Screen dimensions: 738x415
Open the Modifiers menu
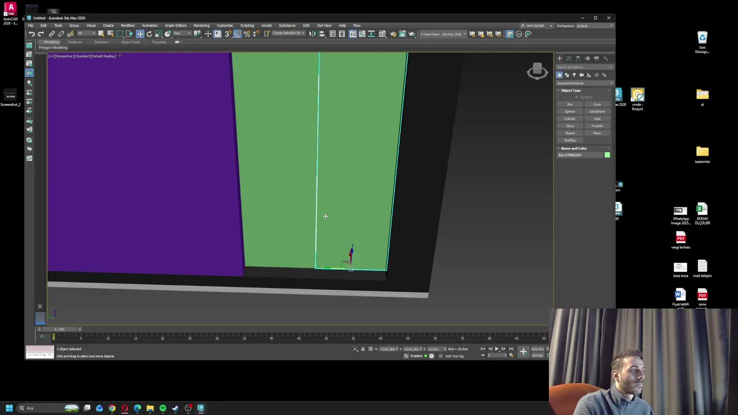[x=127, y=25]
